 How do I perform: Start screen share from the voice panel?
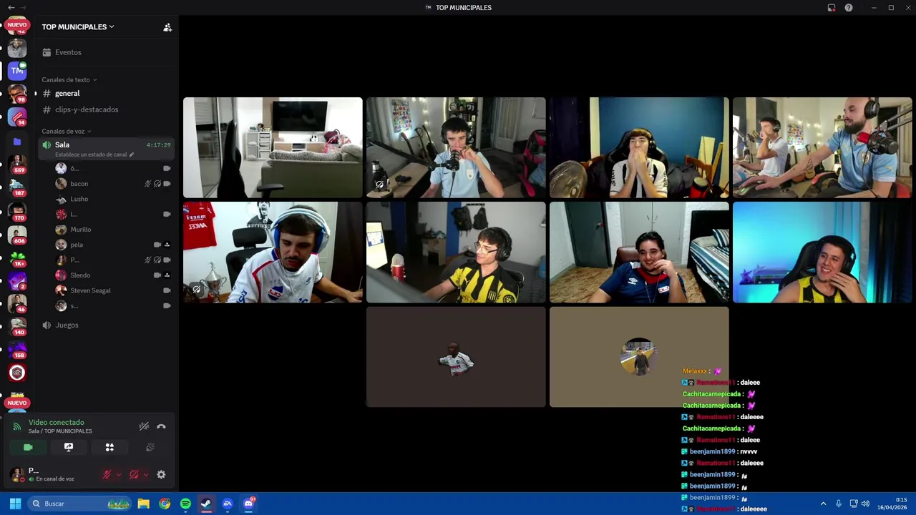(69, 447)
